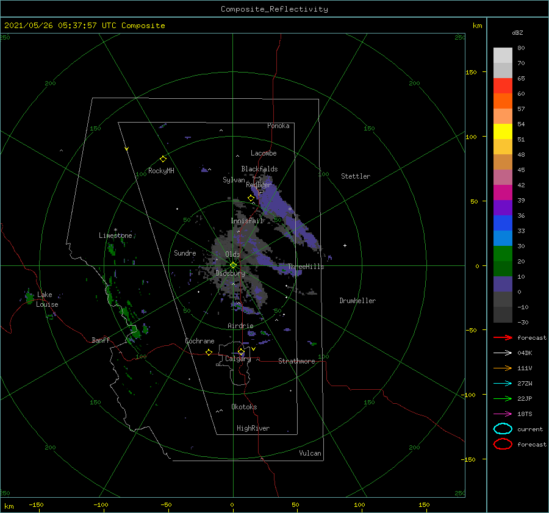Click the Airdrie city label
The height and width of the screenshot is (513, 549).
[240, 326]
